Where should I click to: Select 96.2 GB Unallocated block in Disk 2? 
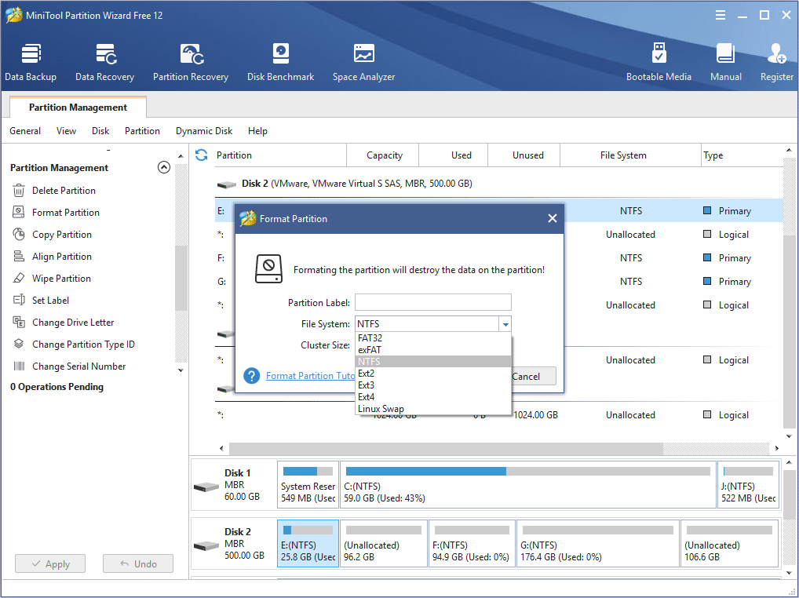pos(384,544)
